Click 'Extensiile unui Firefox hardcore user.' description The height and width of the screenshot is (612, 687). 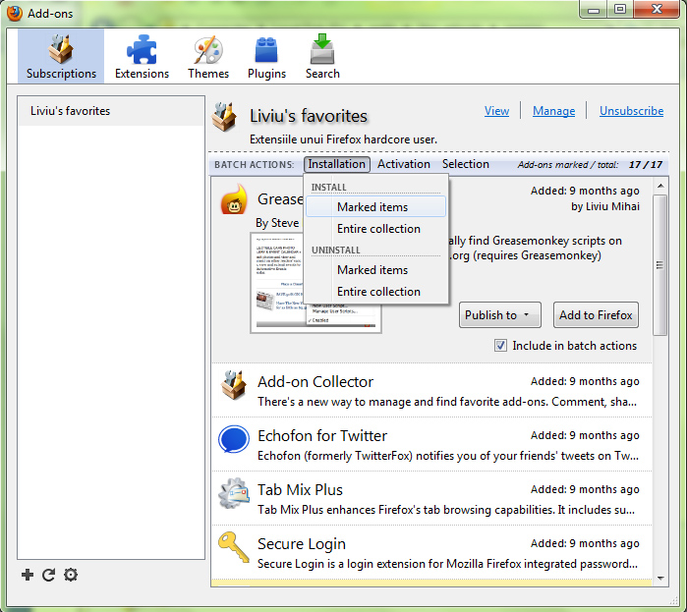click(x=344, y=139)
